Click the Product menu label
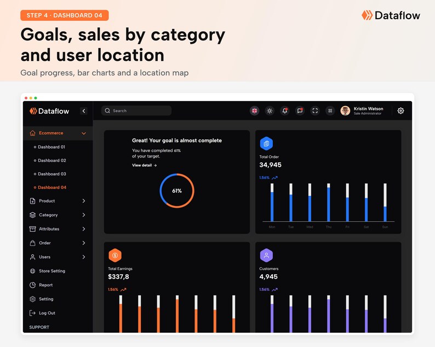435x347 pixels. click(x=47, y=201)
